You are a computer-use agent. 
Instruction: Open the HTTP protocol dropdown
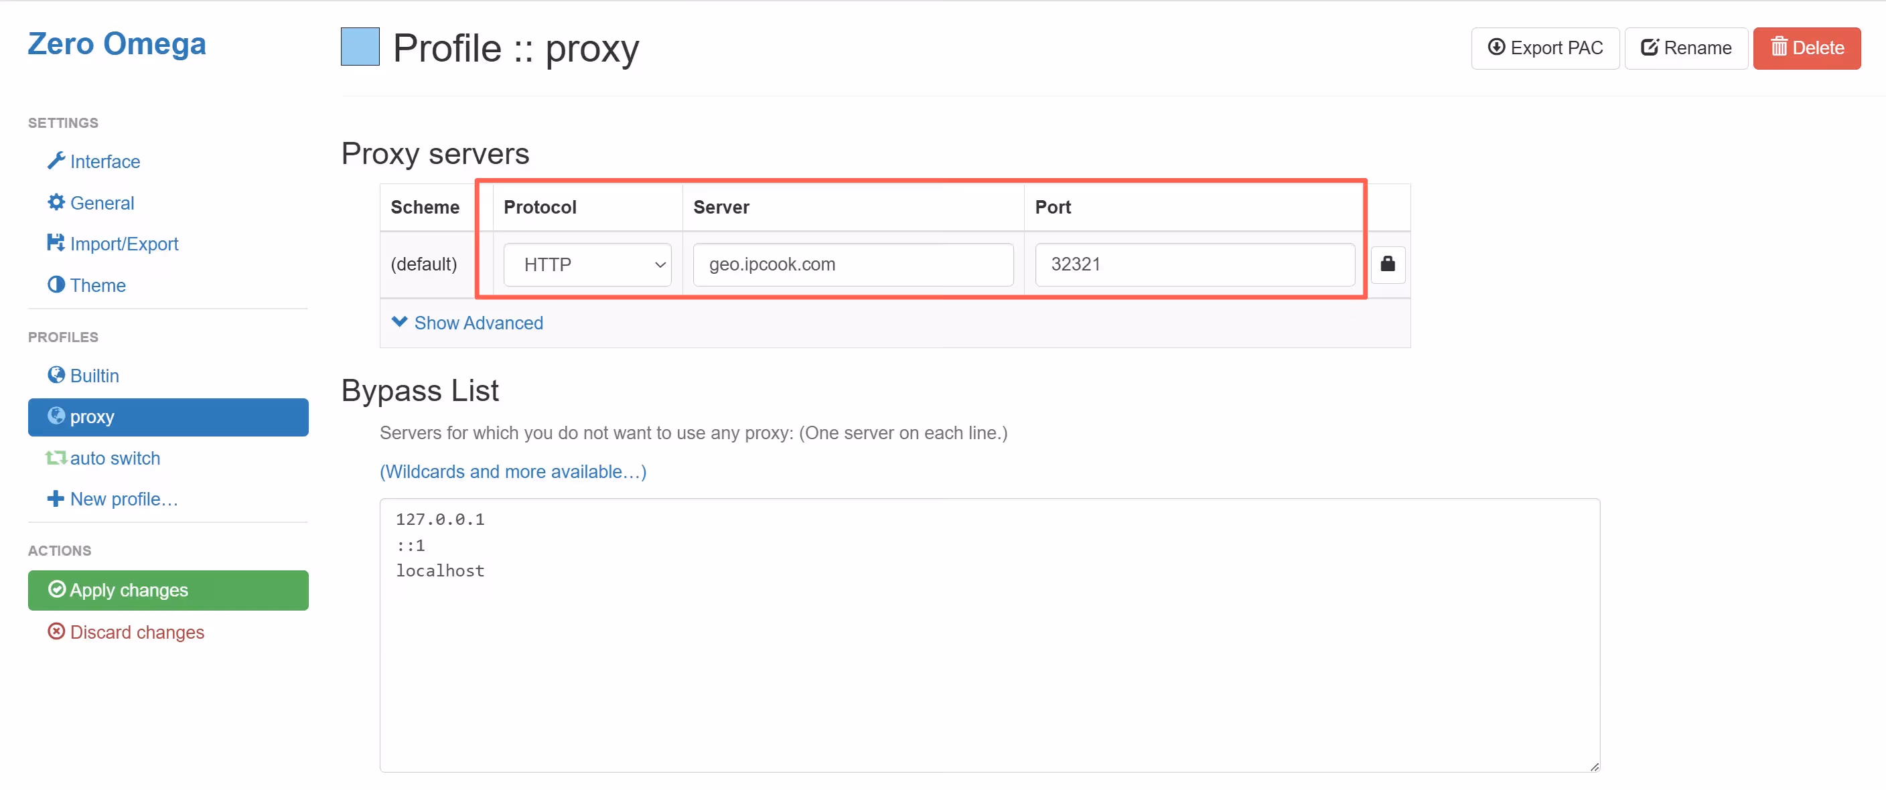pos(587,264)
